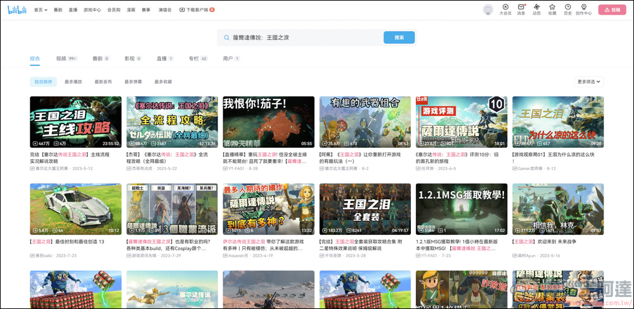
Task: Open uploader Gamer龙师傅 profile
Action: coord(530,168)
